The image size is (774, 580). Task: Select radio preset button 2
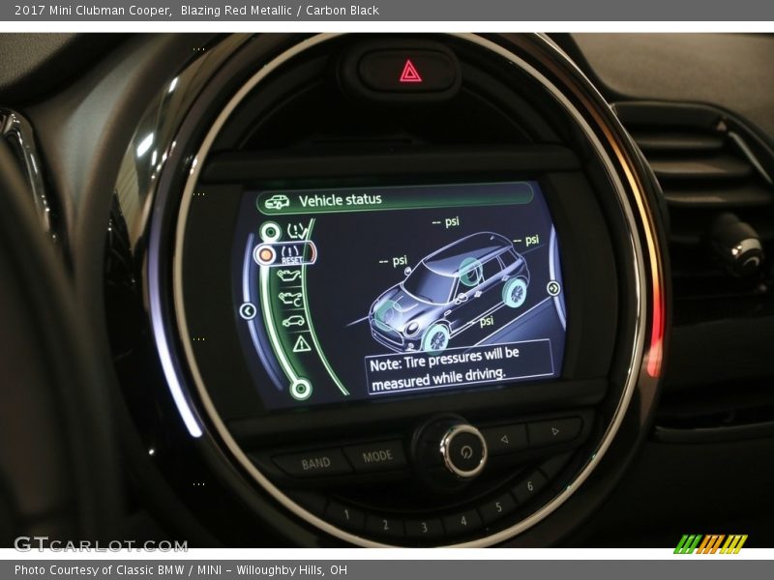[385, 524]
